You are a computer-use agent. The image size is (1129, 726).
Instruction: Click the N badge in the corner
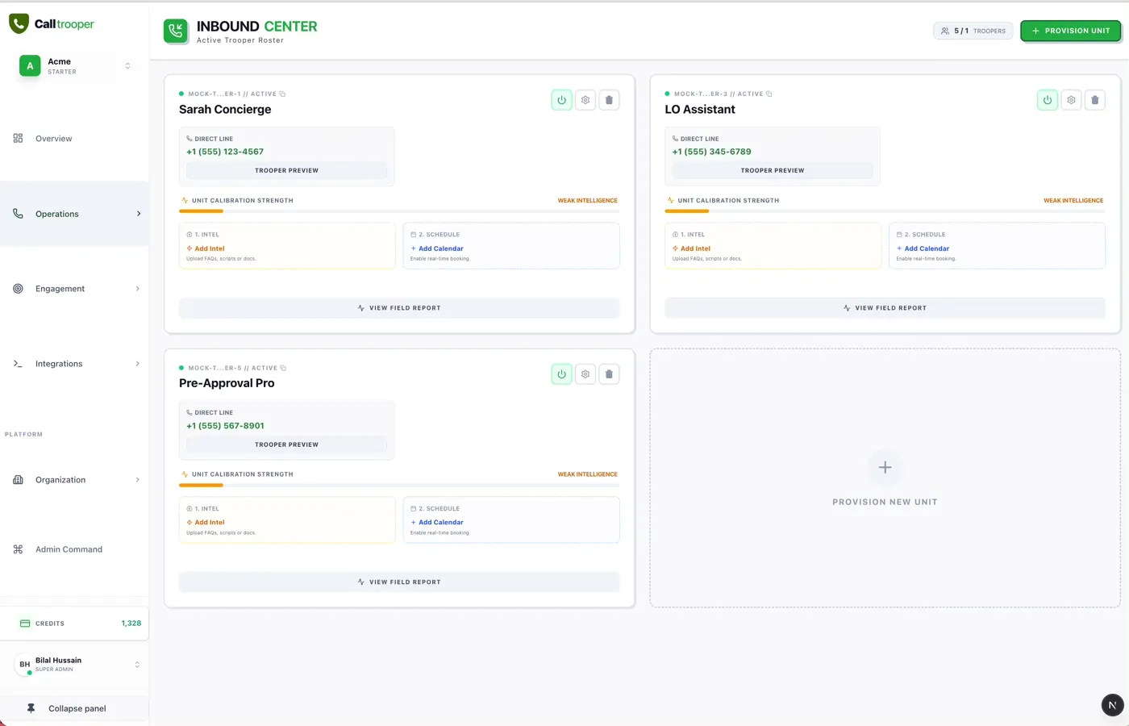[1112, 705]
